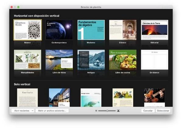Viewport: 182px width, 128px height.
Task: Click the Libro de fotos label
Action: tap(59, 73)
